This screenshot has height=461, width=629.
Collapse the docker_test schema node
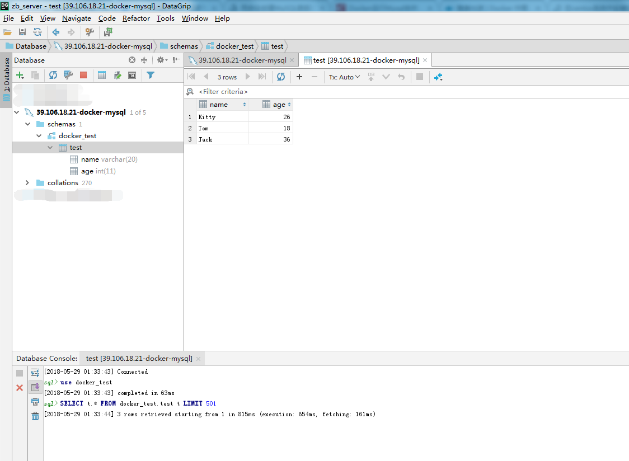click(x=39, y=135)
